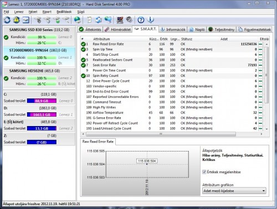Select the ST2000DM001-9YN164 disk entry

pos(39,57)
